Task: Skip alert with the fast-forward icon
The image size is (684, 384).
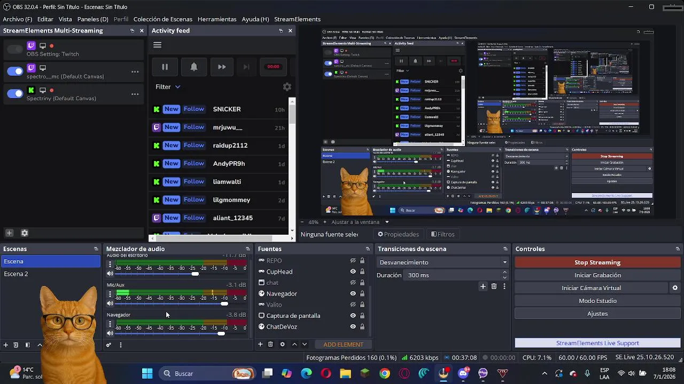Action: point(222,67)
